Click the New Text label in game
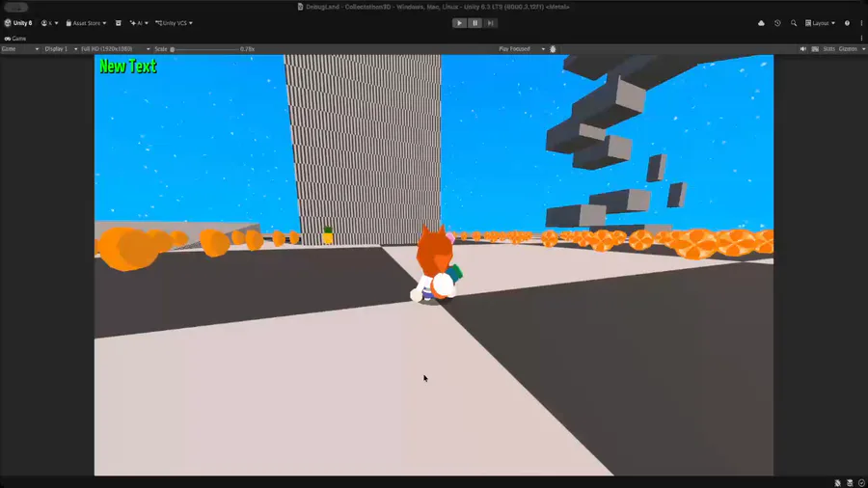The image size is (868, 488). tap(128, 67)
